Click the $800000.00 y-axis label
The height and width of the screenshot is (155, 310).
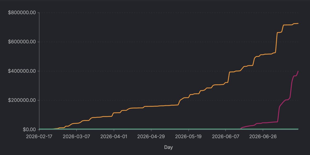(21, 13)
